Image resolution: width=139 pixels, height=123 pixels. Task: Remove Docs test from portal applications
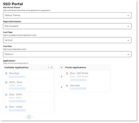pos(67,86)
